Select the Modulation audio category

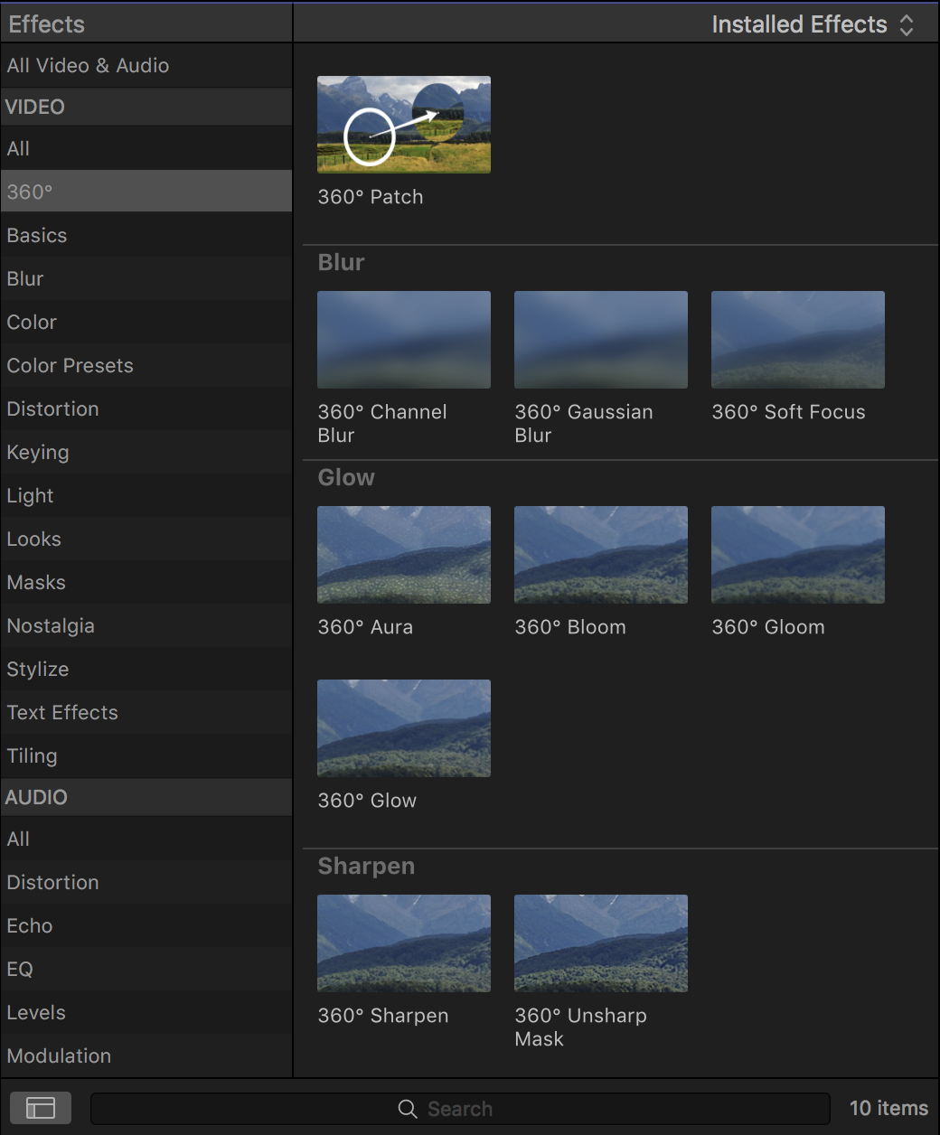click(x=146, y=1055)
